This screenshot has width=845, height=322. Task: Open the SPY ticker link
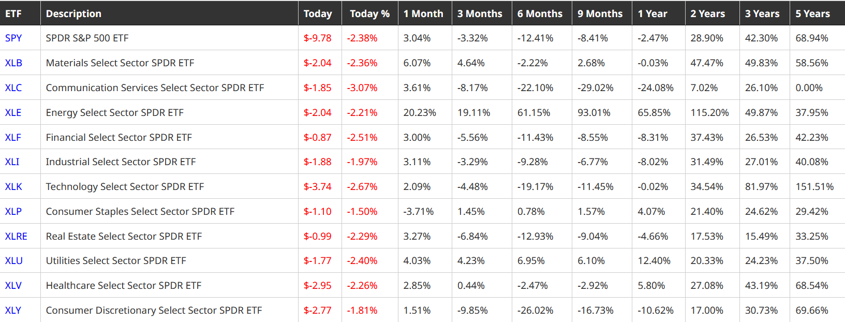pyautogui.click(x=13, y=38)
